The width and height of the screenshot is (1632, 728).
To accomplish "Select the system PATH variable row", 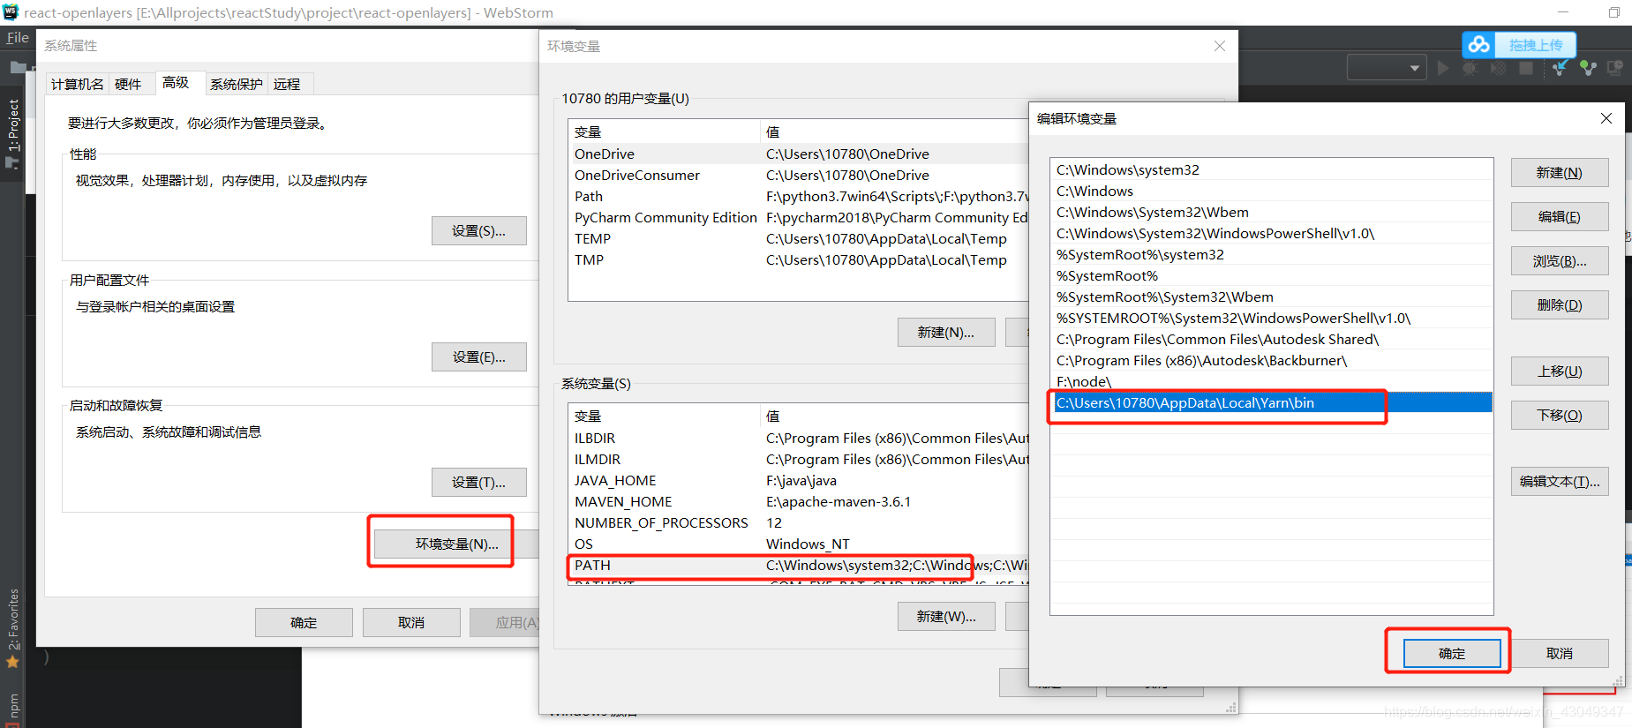I will 799,565.
